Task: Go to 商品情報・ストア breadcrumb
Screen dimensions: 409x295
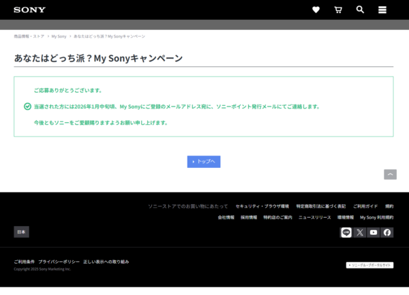Action: (x=29, y=36)
